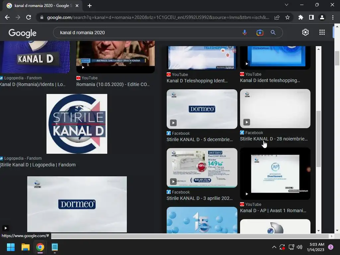Screen dimensions: 340x255
Task: Click the horizontal scrollbar at page bottom
Action: tap(190, 236)
